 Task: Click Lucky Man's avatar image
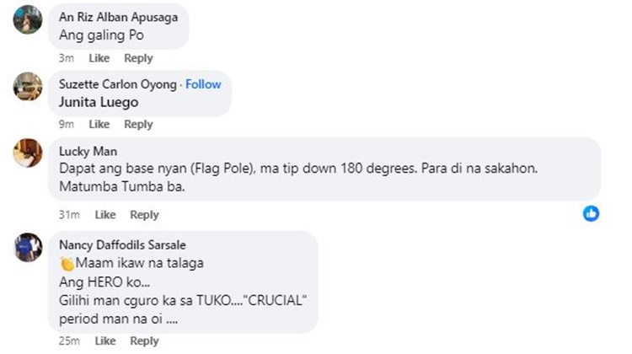pos(28,152)
